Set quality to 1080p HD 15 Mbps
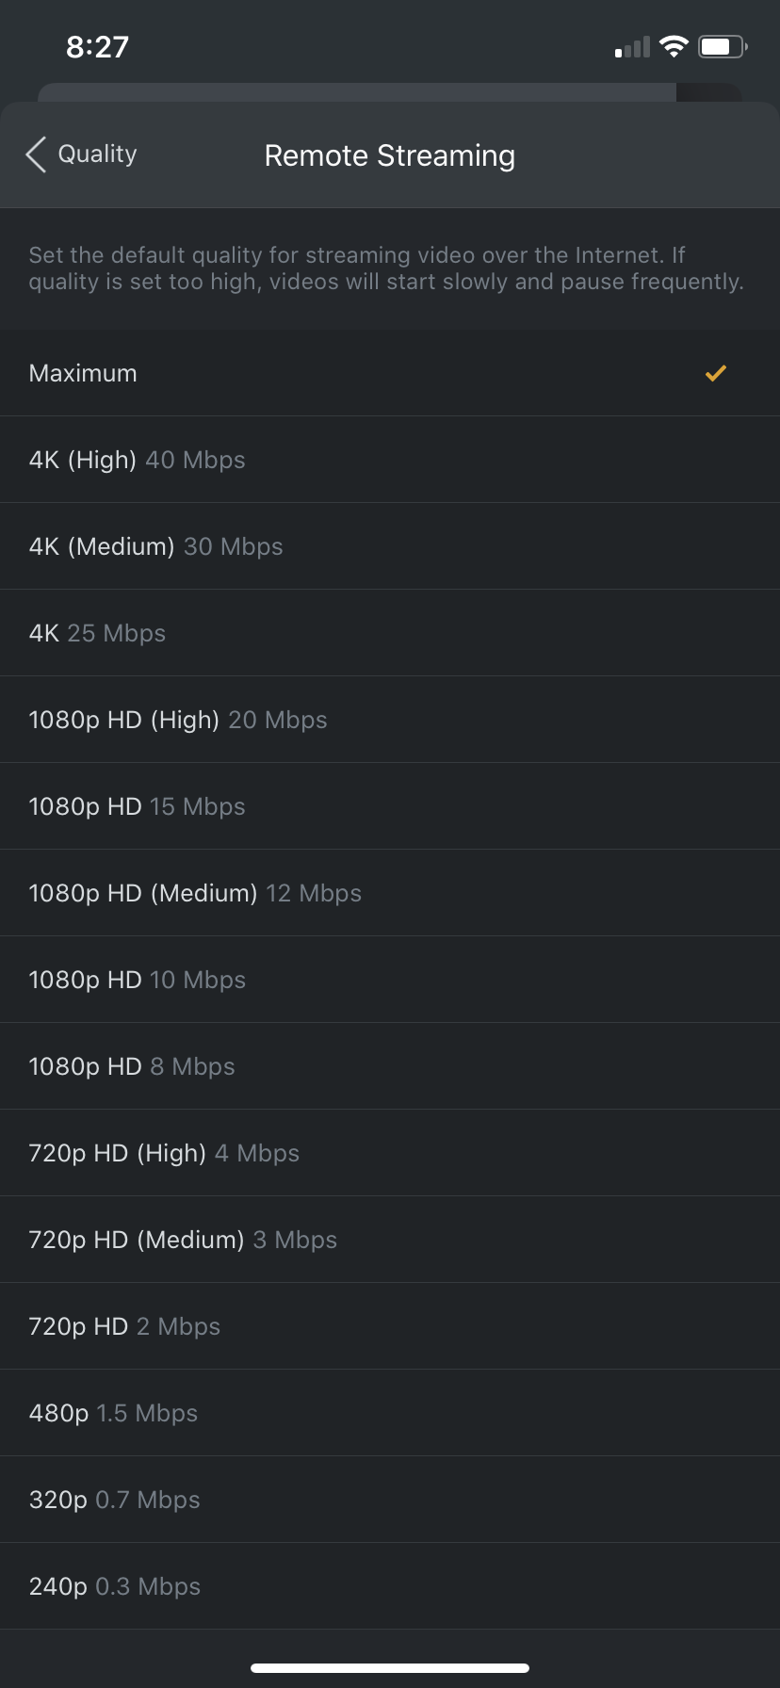 [390, 806]
